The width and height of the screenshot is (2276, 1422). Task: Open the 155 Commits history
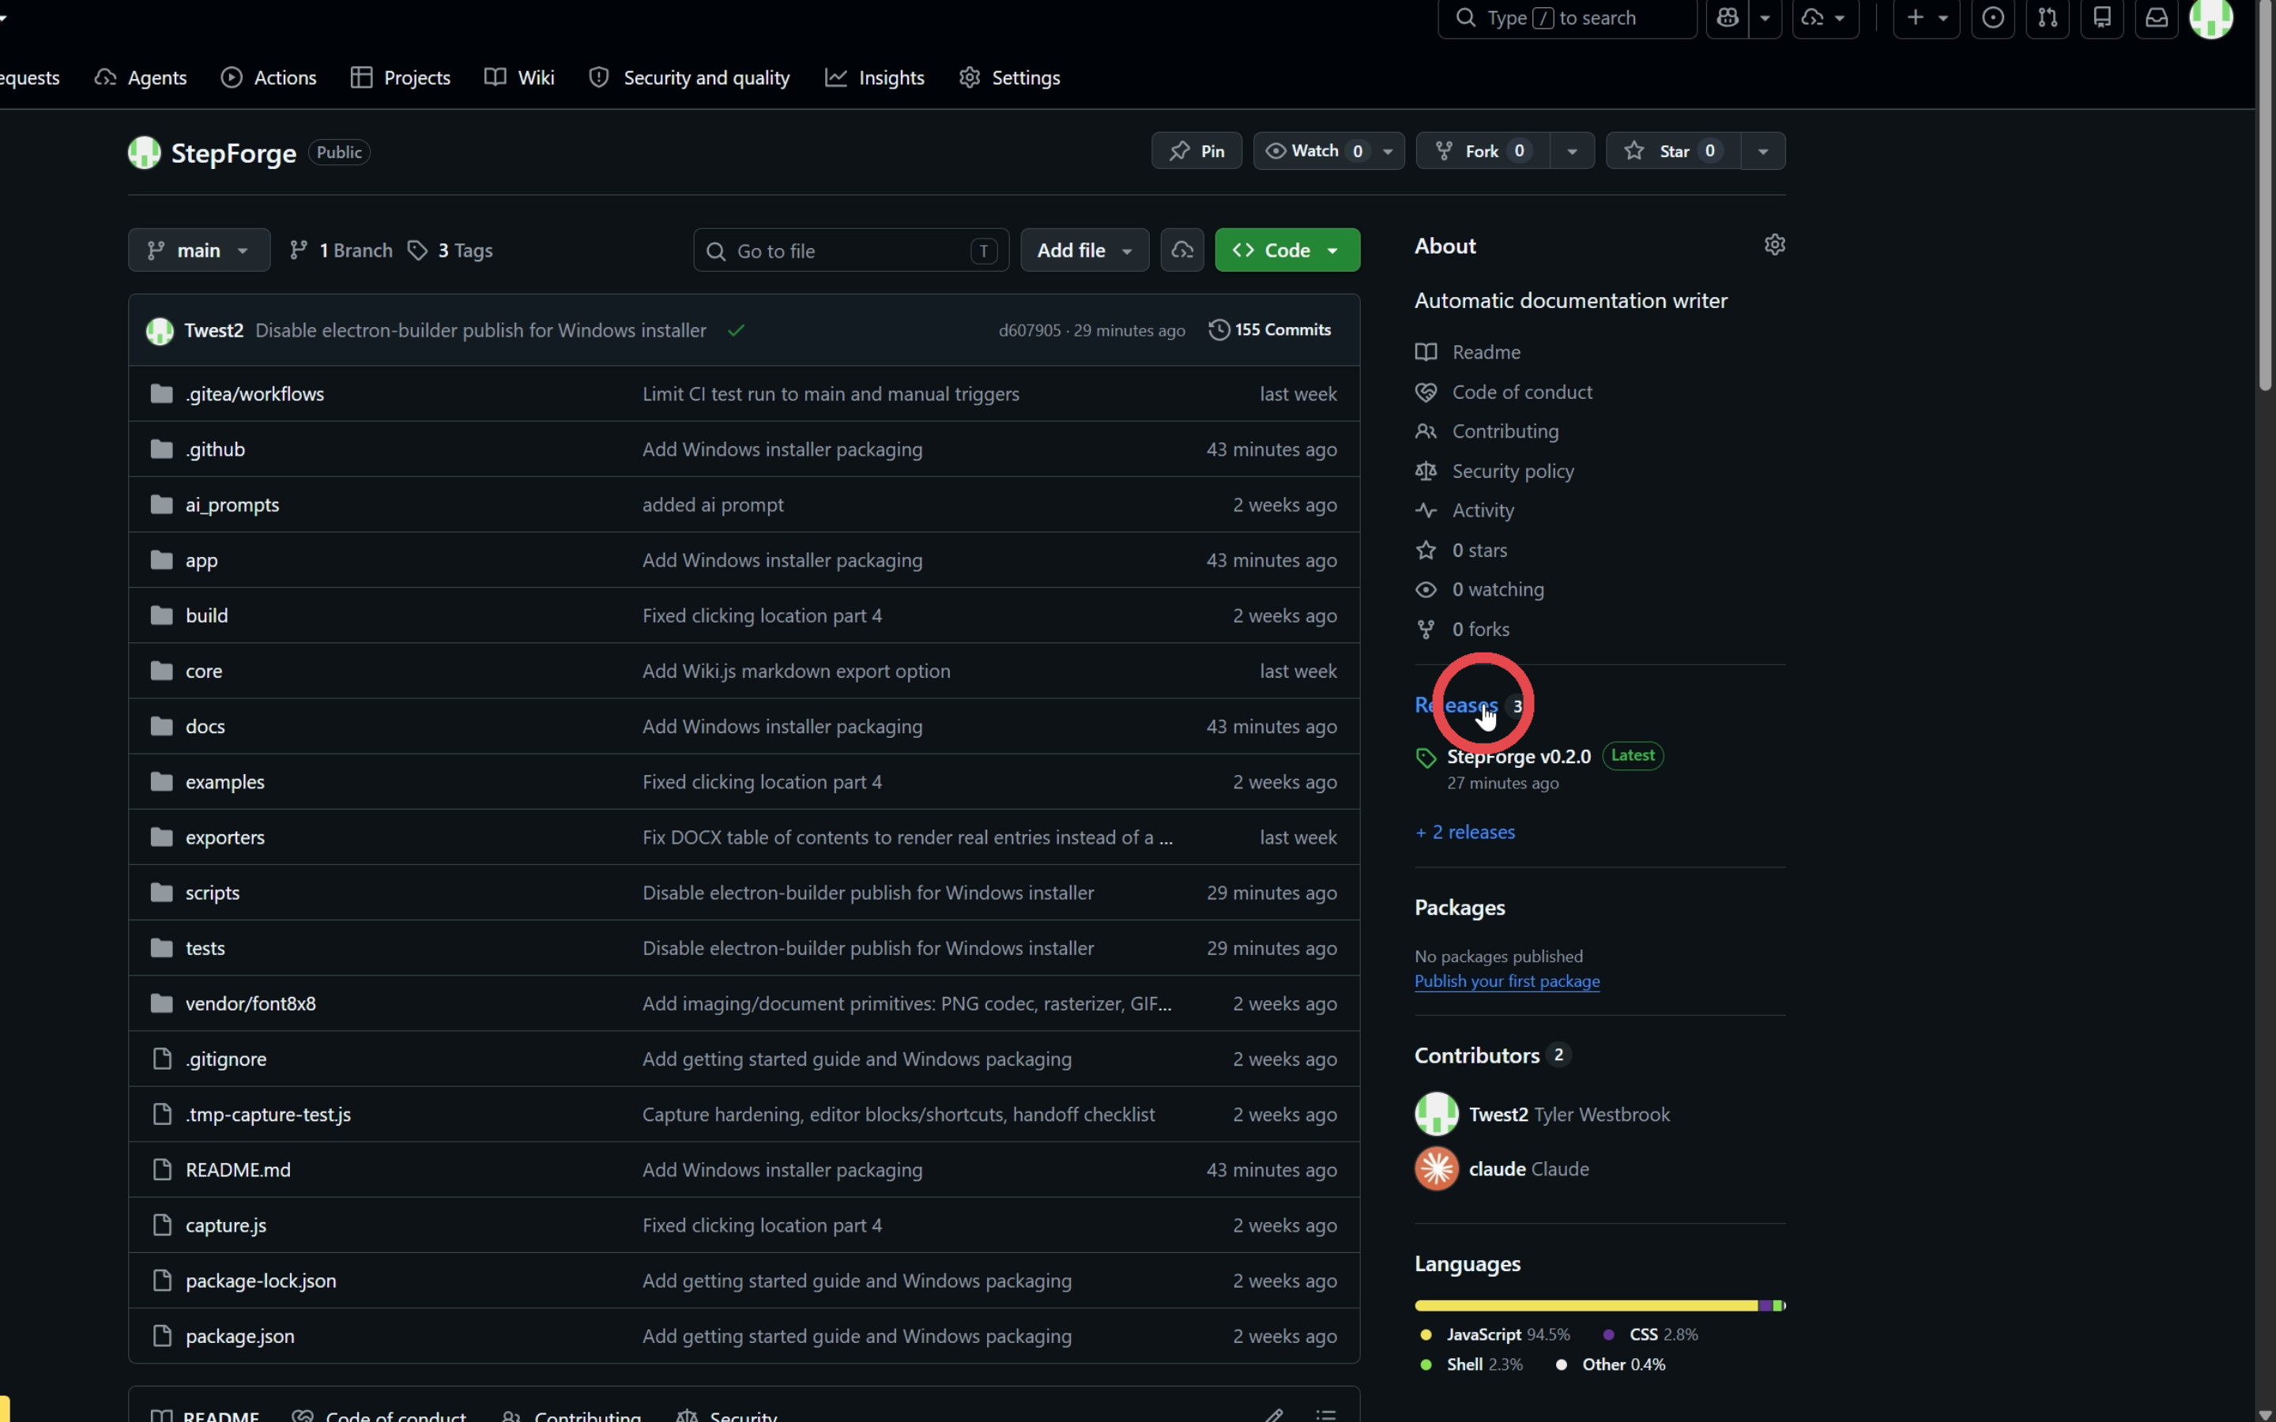pos(1271,330)
